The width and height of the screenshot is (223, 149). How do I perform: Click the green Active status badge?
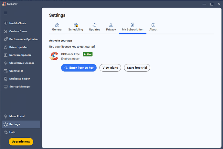88,54
